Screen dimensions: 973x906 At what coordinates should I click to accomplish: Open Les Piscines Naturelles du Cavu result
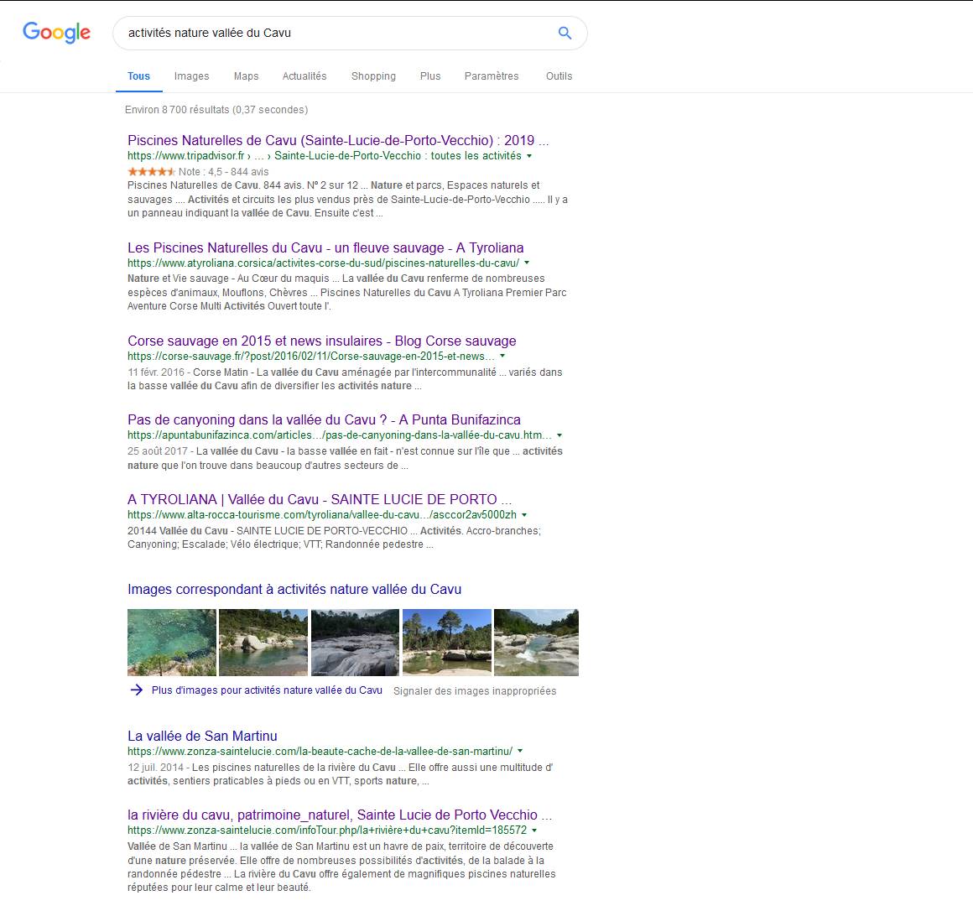(x=325, y=247)
